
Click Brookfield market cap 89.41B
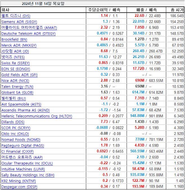(178, 39)
